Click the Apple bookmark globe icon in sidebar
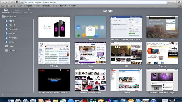The height and width of the screenshot is (102, 182). tap(7, 21)
